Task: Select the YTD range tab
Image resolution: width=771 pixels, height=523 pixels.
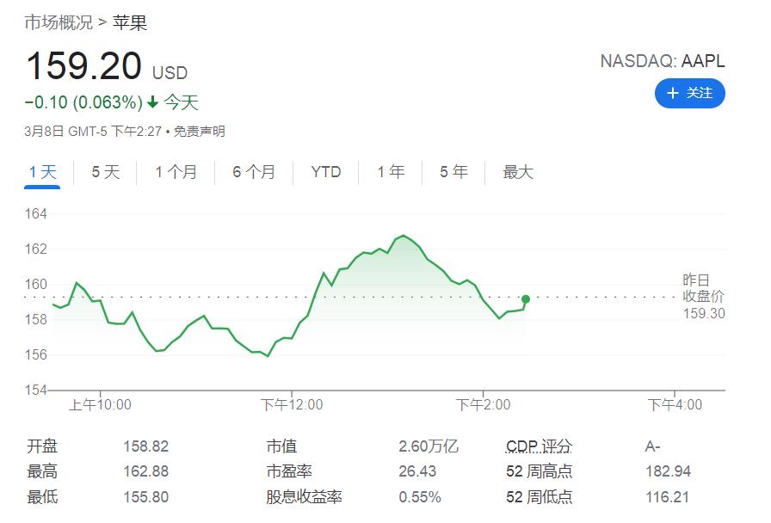Action: point(326,172)
